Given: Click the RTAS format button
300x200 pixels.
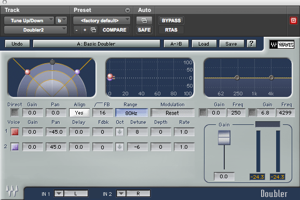Looking at the screenshot, I should pos(171,30).
